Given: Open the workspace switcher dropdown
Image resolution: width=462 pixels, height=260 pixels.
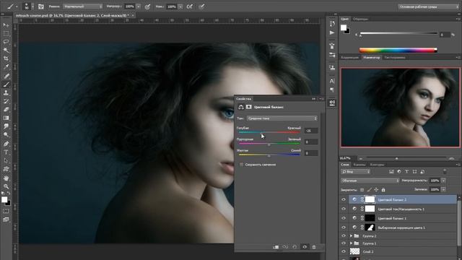Looking at the screenshot, I should 428,6.
